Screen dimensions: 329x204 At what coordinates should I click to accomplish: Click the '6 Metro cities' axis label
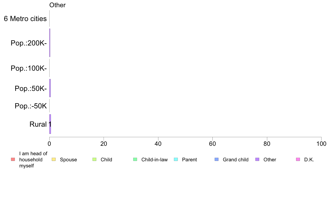coord(25,19)
